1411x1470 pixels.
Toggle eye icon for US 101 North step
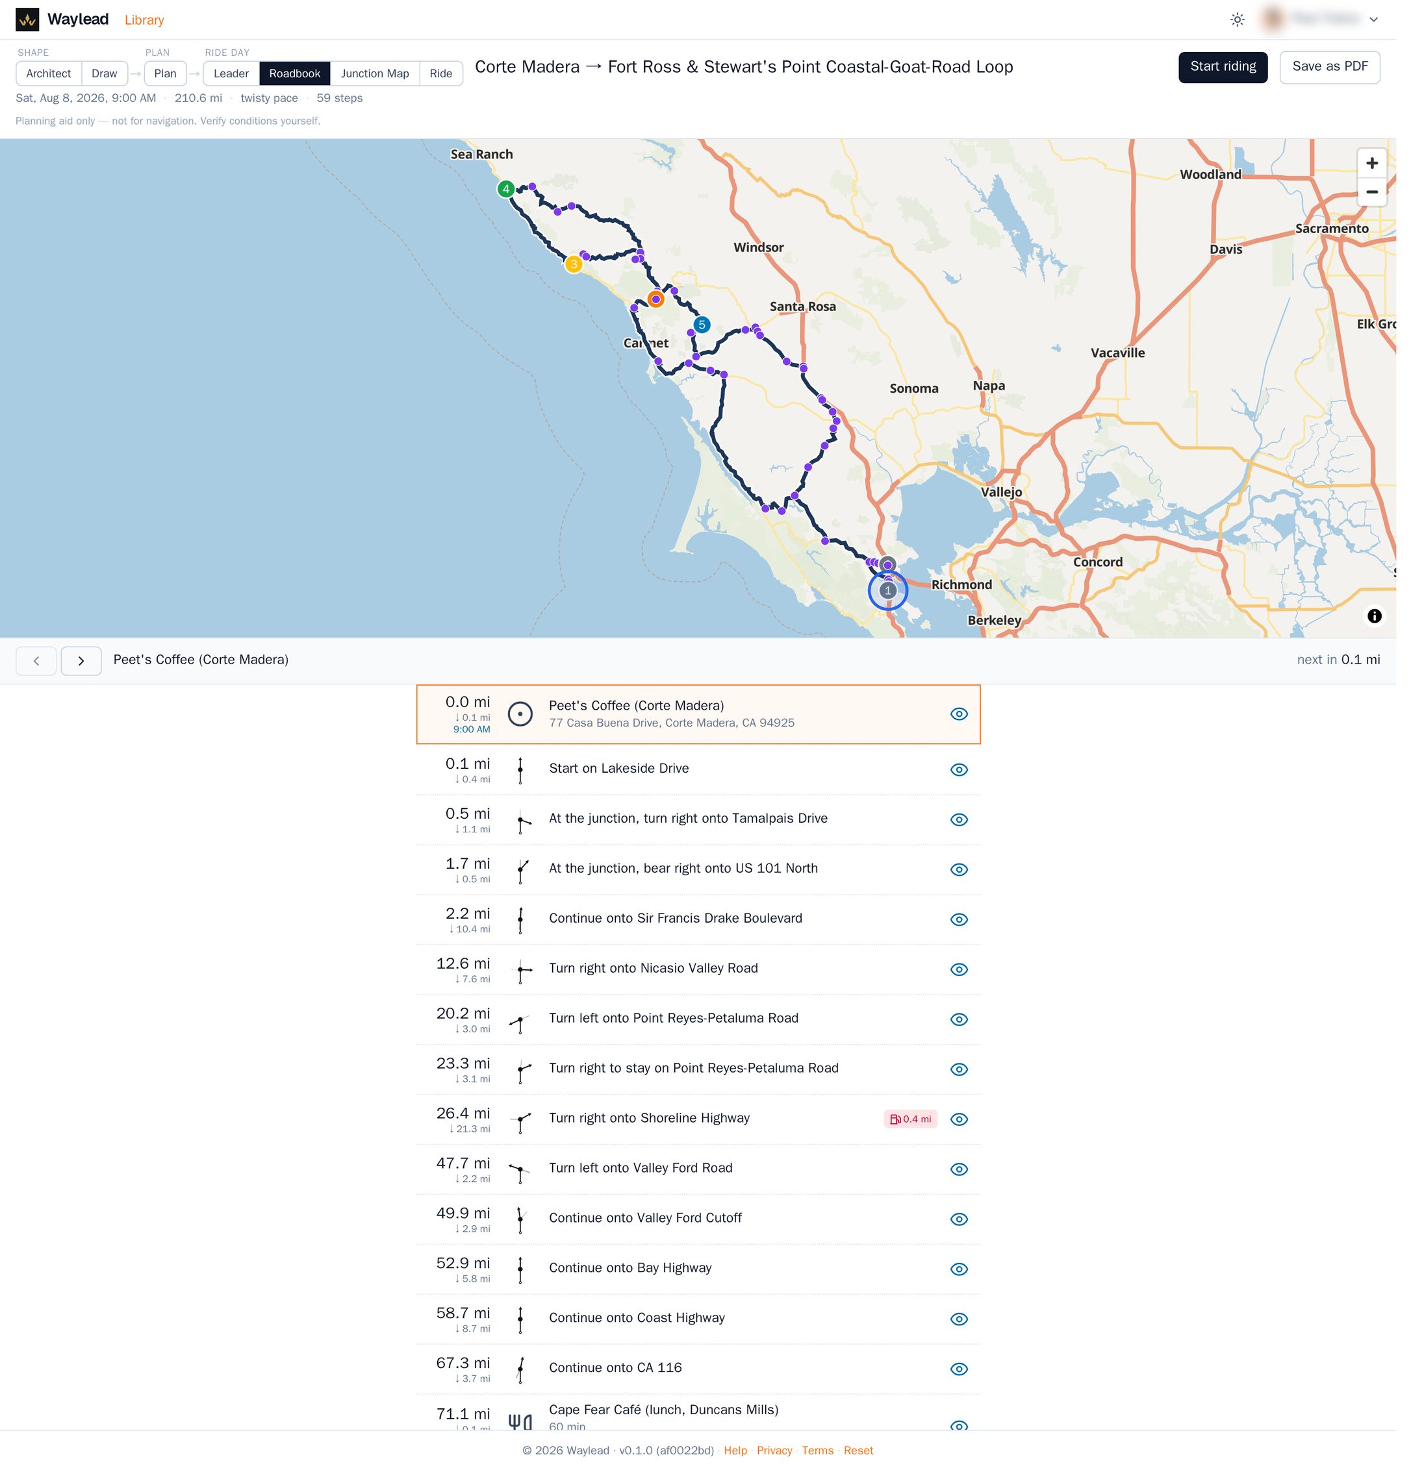click(959, 869)
